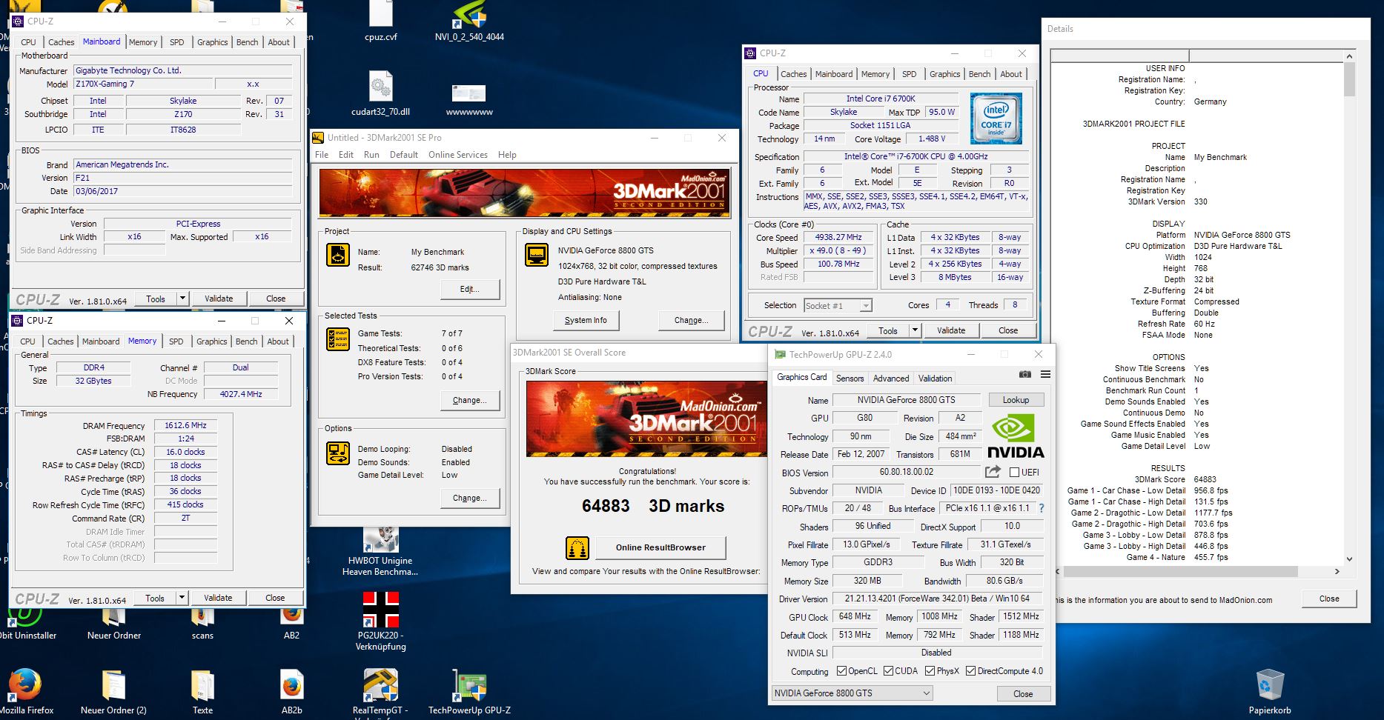Click the Intel Core i7 logo in CPU-Z
The width and height of the screenshot is (1384, 720).
(x=996, y=119)
